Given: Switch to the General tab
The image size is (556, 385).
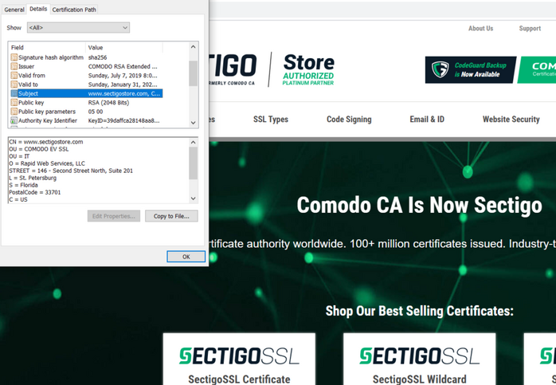Looking at the screenshot, I should [x=14, y=10].
